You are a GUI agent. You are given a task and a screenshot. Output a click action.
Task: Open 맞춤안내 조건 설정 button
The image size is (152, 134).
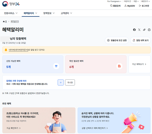pyautogui.click(x=117, y=40)
